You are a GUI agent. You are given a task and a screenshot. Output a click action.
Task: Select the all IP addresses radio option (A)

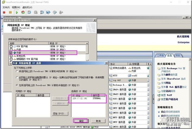click(17, 71)
